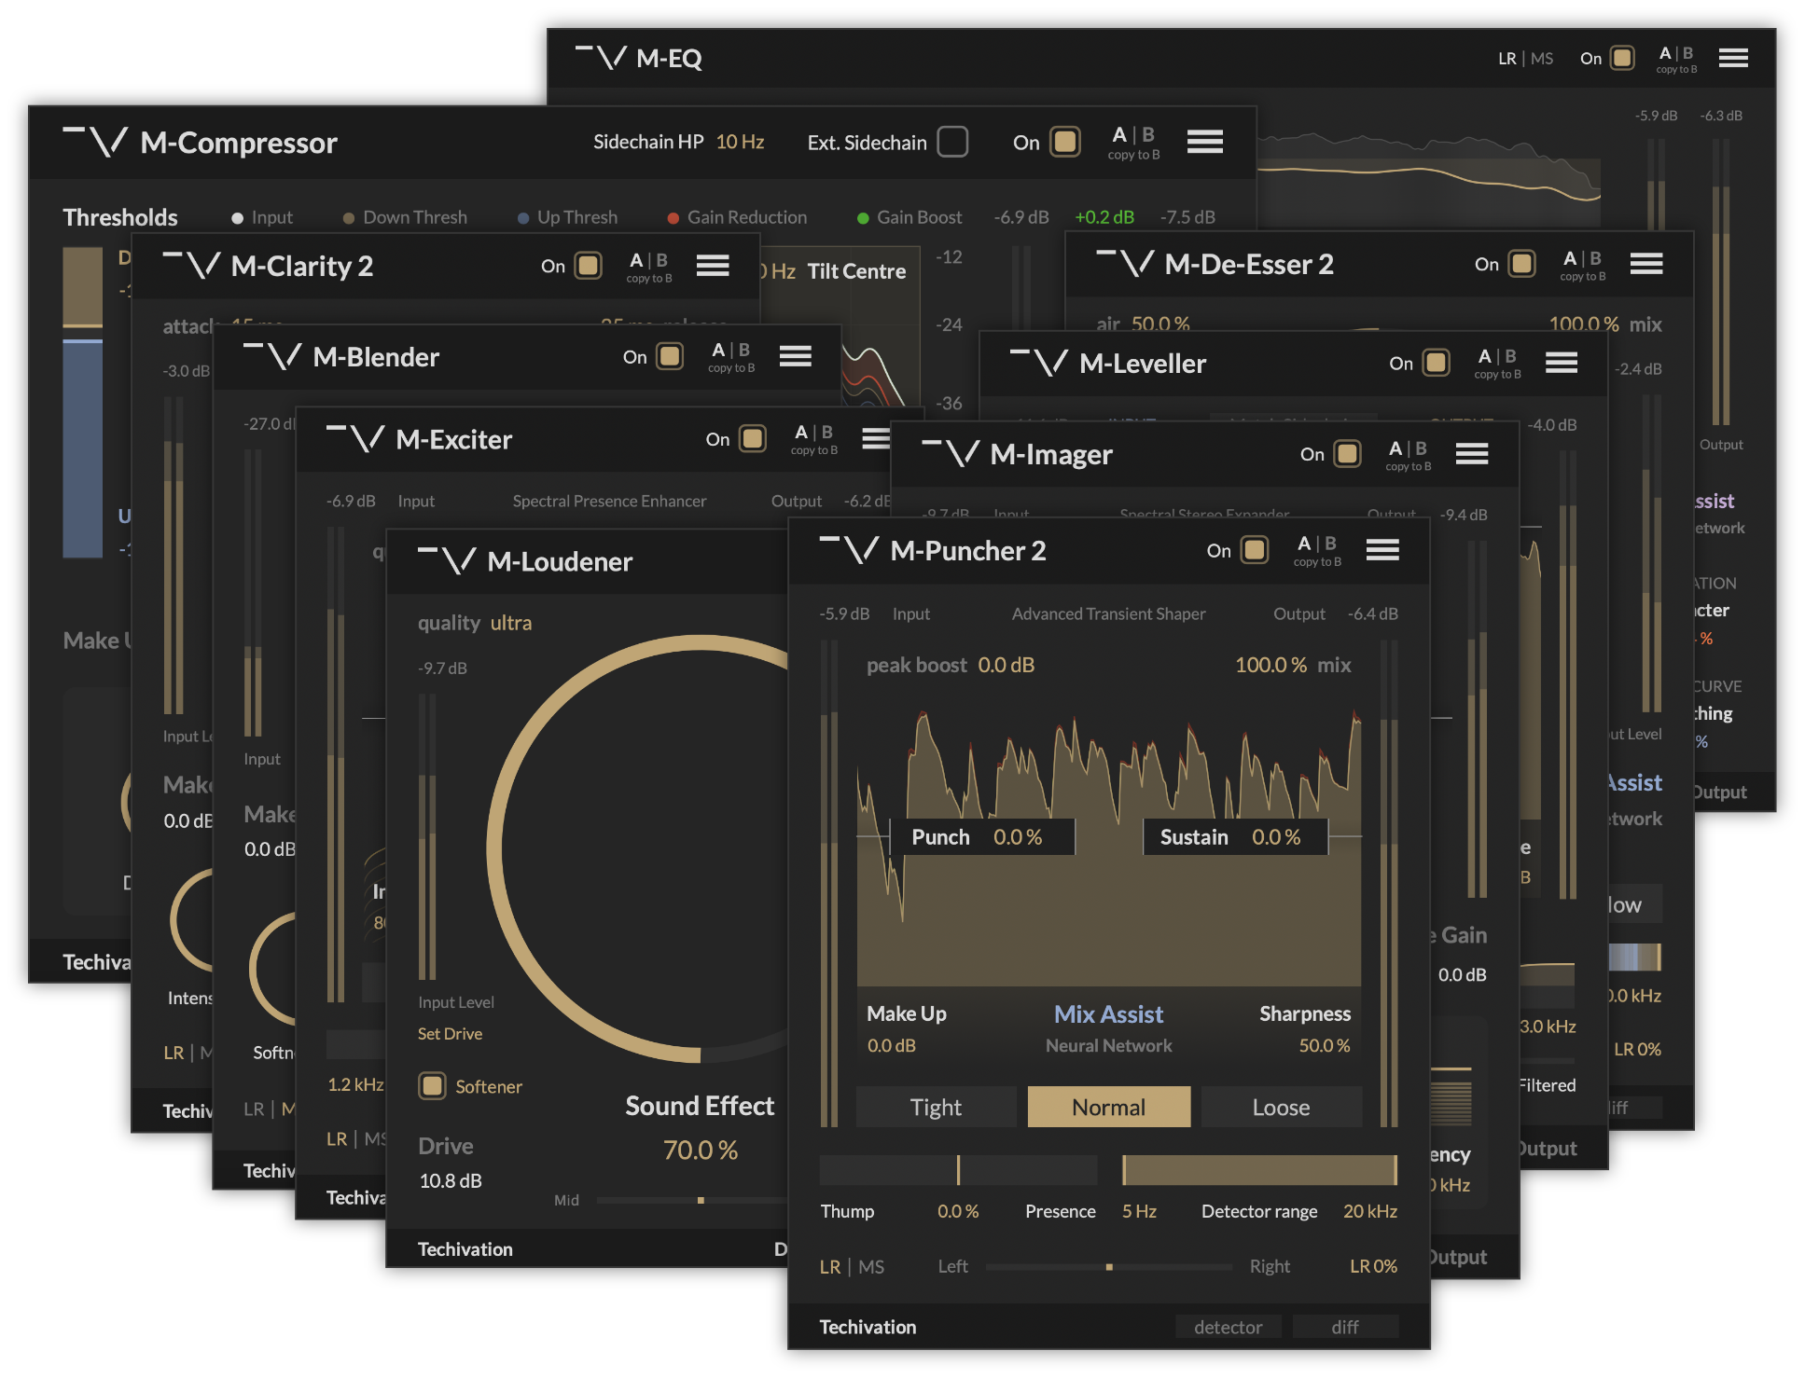Open the M-Imager hamburger menu icon
Viewport: 1805px width, 1378px height.
pos(1471,454)
